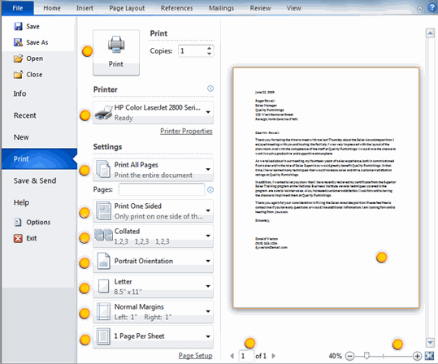Image resolution: width=438 pixels, height=364 pixels.
Task: Click the Help question mark icon top right
Action: (x=431, y=8)
